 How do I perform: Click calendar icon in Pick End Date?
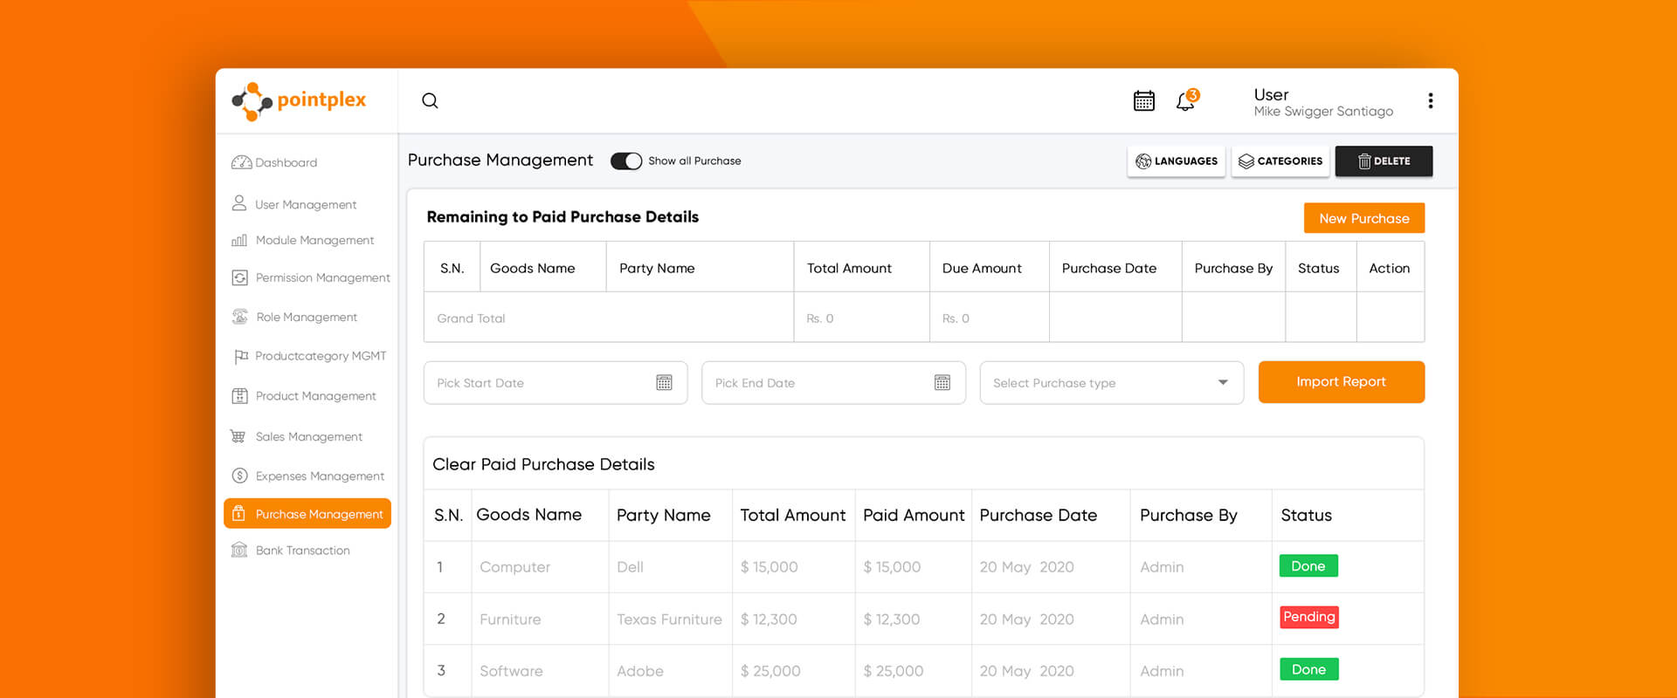point(942,383)
